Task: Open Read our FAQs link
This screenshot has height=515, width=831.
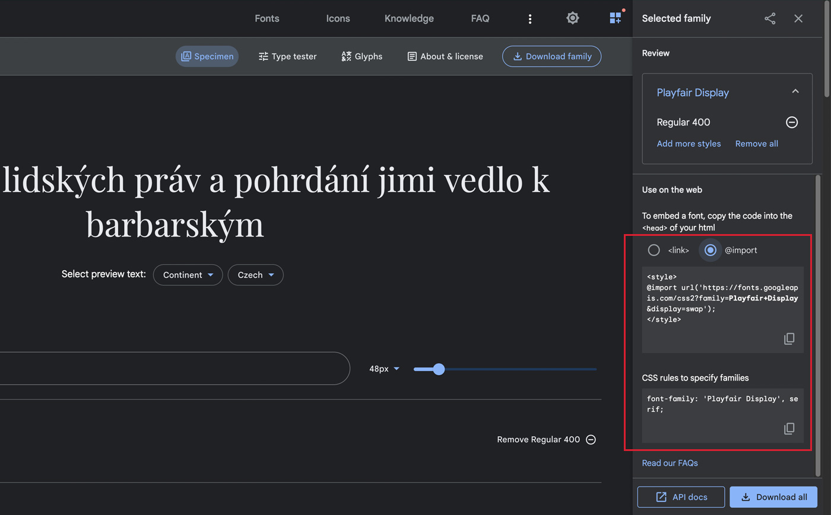Action: click(670, 463)
